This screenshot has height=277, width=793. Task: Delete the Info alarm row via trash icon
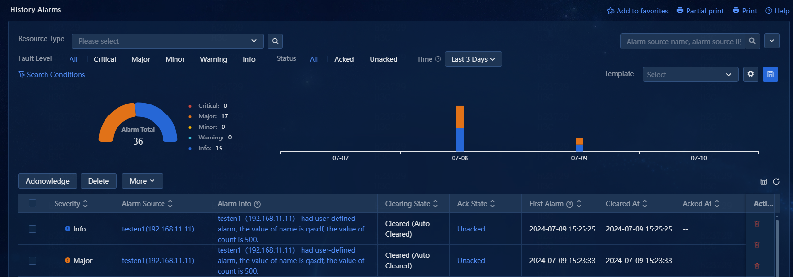pyautogui.click(x=757, y=224)
